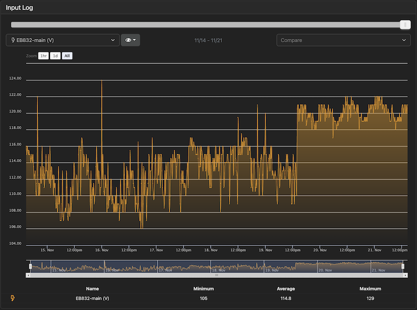Click the 18. Nov x-axis label
The image size is (417, 310).
[x=211, y=250]
